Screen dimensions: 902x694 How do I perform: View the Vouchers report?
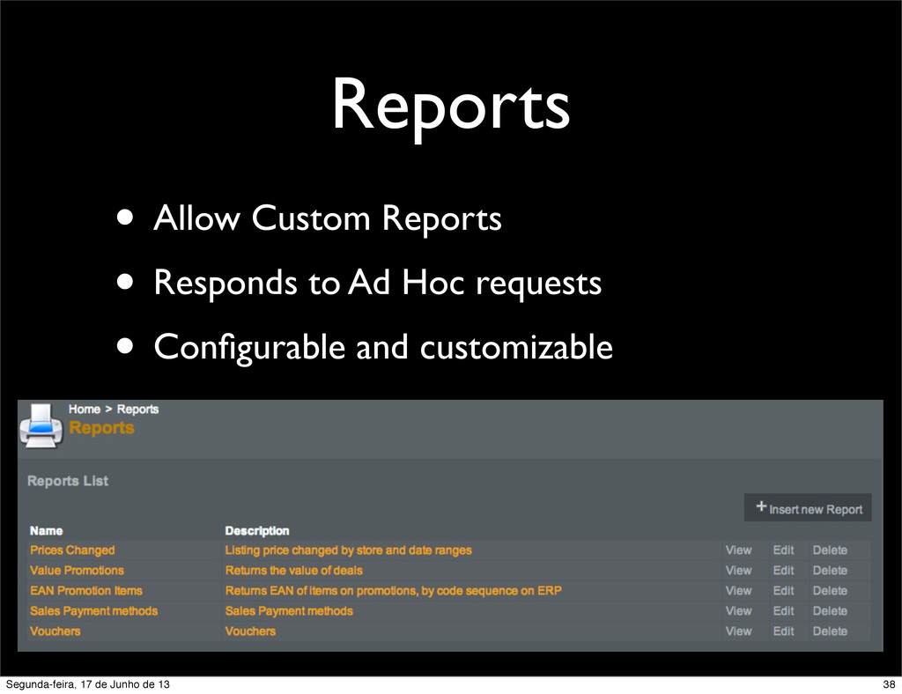click(739, 631)
